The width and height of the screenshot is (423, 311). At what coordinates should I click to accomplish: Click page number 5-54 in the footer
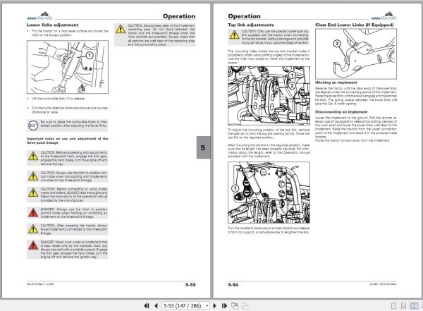(x=233, y=284)
